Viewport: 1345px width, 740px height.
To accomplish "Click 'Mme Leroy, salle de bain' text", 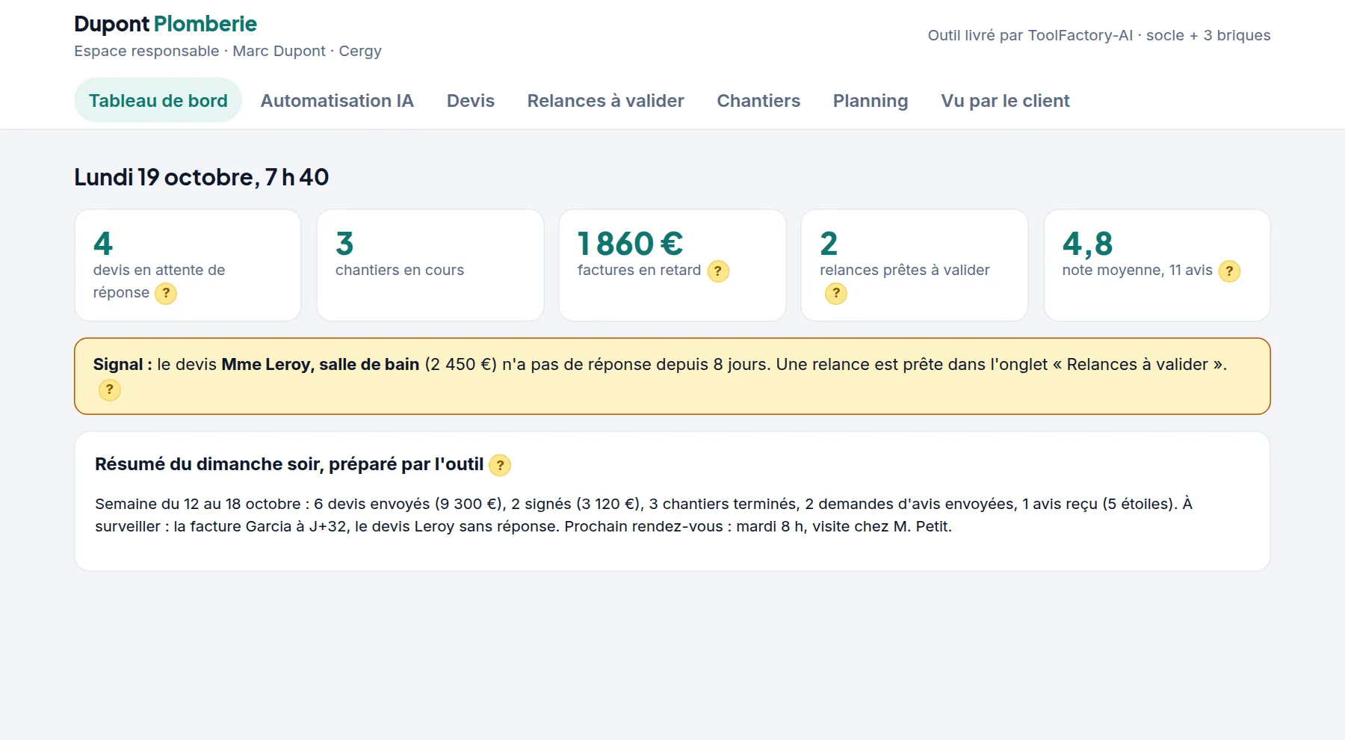I will click(320, 365).
